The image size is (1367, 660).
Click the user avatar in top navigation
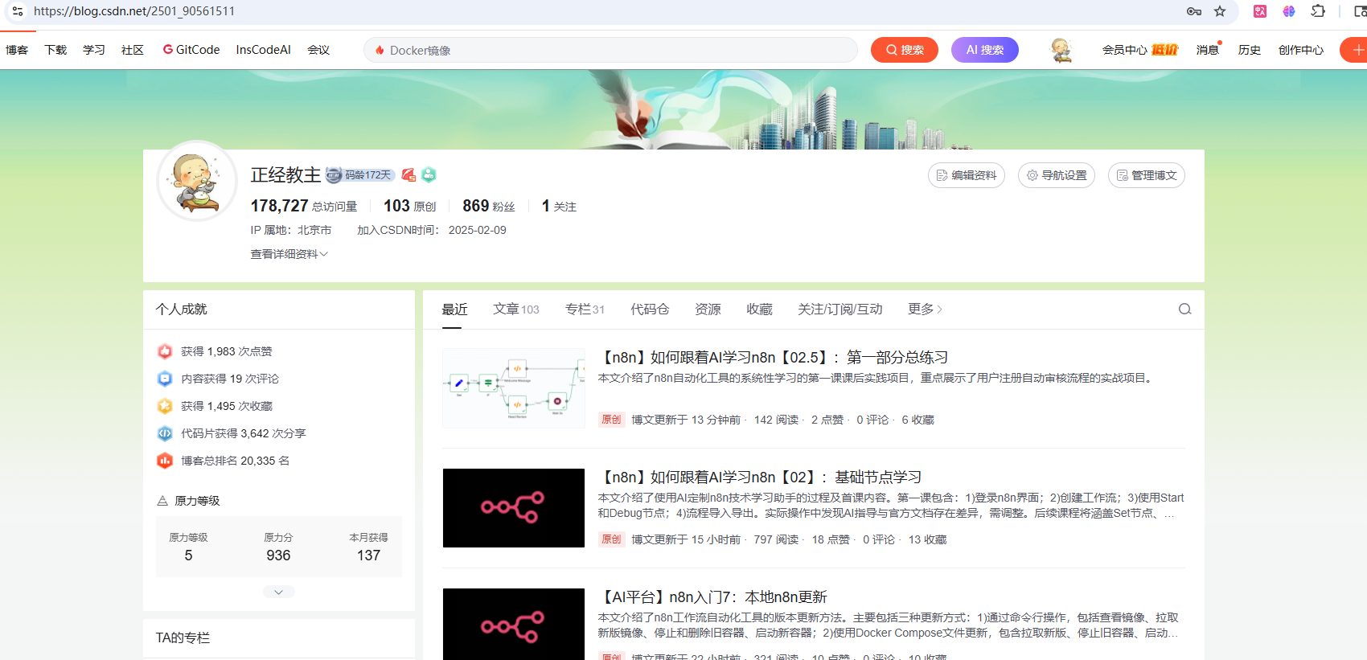click(1061, 50)
